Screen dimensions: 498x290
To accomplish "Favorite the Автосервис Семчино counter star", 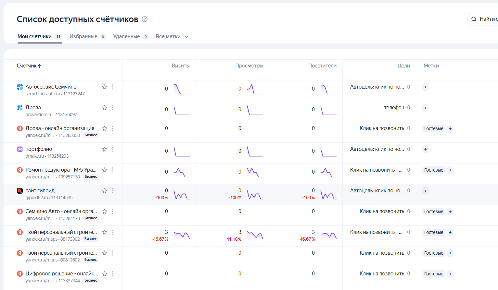I will click(105, 87).
